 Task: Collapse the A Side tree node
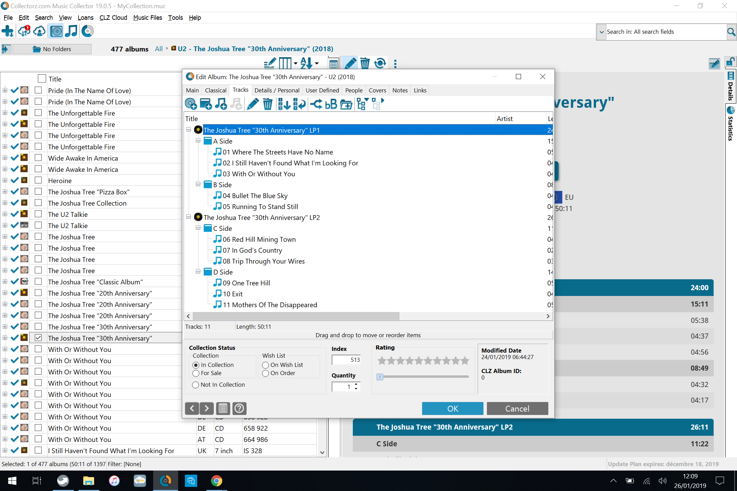198,141
